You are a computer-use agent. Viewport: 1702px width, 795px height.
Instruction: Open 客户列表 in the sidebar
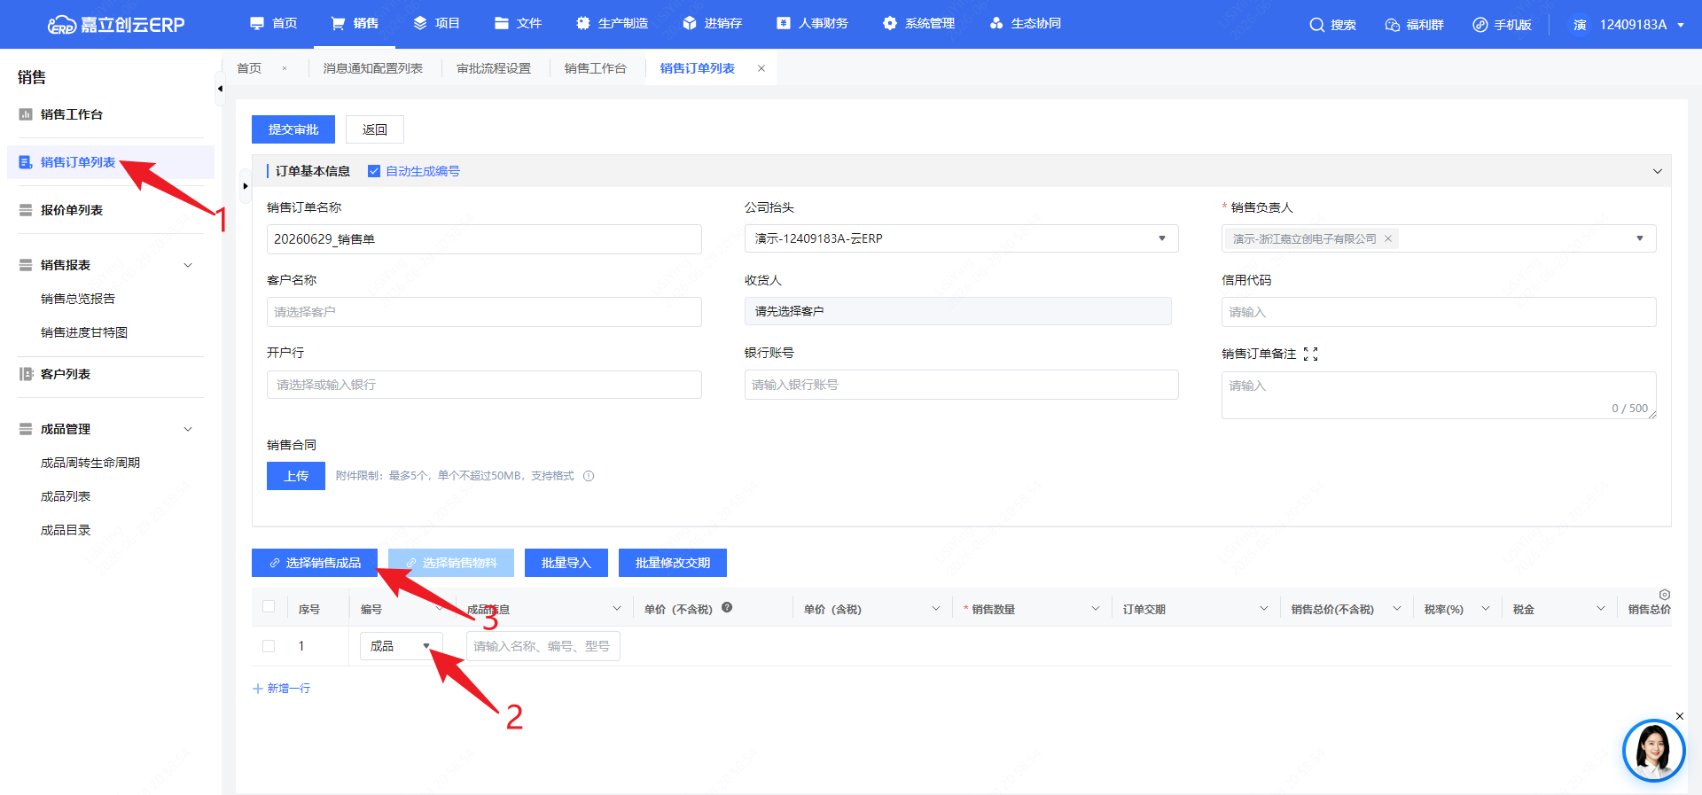pyautogui.click(x=66, y=374)
